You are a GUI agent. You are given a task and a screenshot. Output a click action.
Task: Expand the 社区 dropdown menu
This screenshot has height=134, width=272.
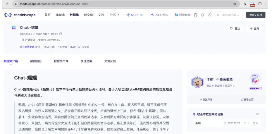[x=115, y=15]
